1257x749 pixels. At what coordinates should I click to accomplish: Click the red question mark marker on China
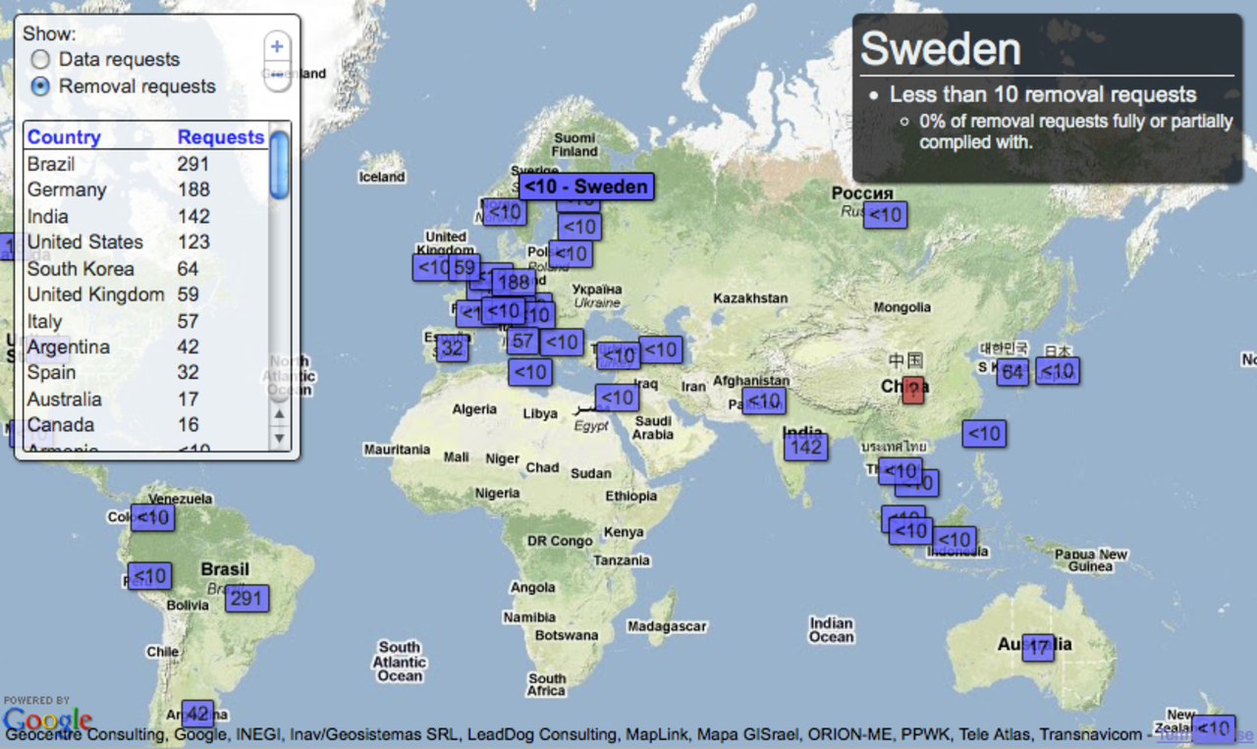(913, 391)
